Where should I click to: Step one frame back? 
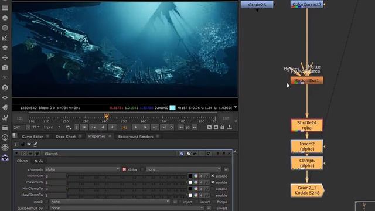click(112, 127)
